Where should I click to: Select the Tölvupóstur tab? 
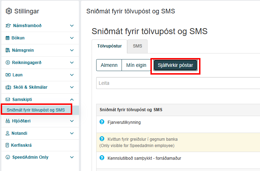click(110, 46)
